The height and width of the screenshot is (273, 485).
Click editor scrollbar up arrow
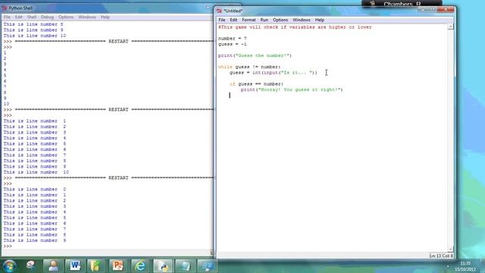(x=450, y=27)
